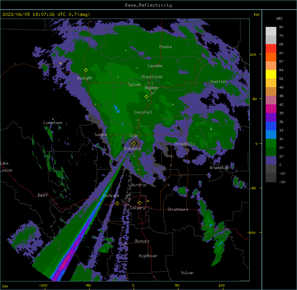297x290 pixels.
Task: Pick the red swatch in dBZ legend
Action: tap(271, 48)
